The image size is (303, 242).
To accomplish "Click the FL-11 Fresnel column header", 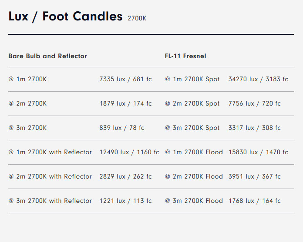I will tap(185, 56).
